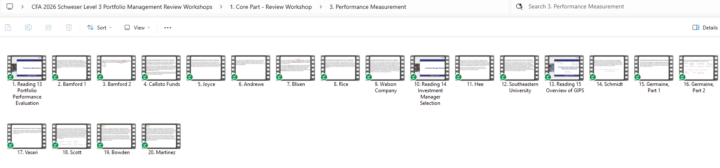
Task: Click the Details pane icon
Action: [x=696, y=28]
